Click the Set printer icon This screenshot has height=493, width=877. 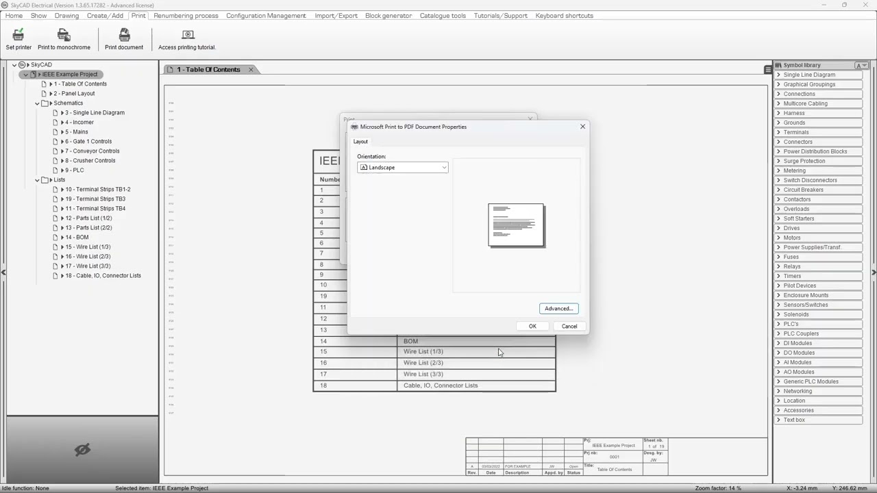click(x=18, y=35)
